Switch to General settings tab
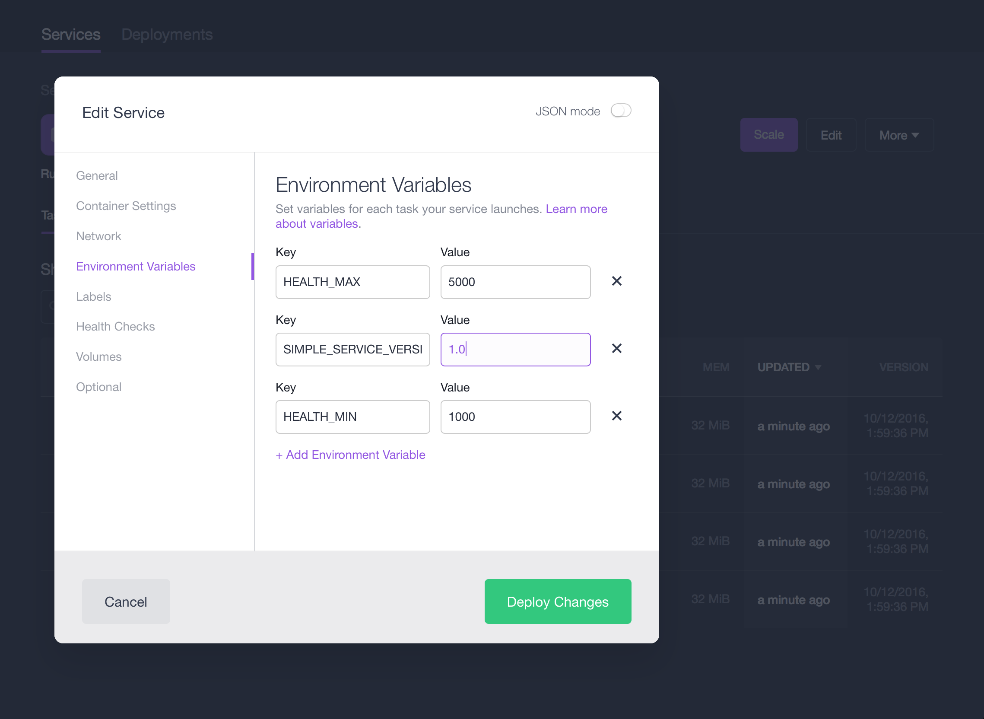984x719 pixels. pyautogui.click(x=97, y=176)
